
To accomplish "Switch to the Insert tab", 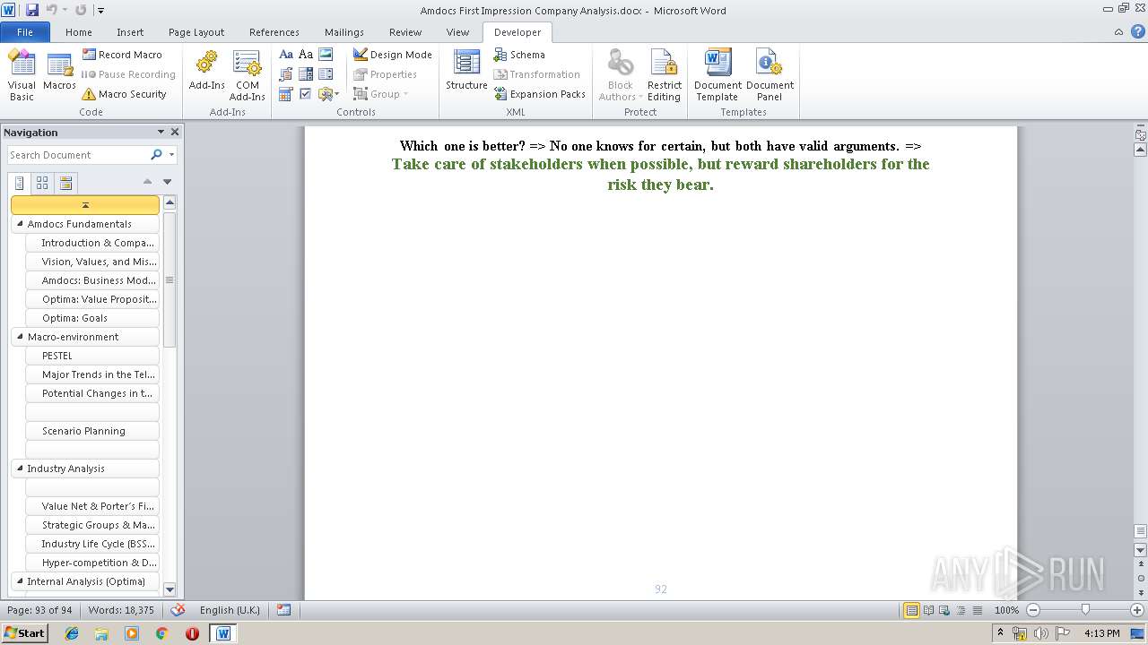I will [x=130, y=31].
